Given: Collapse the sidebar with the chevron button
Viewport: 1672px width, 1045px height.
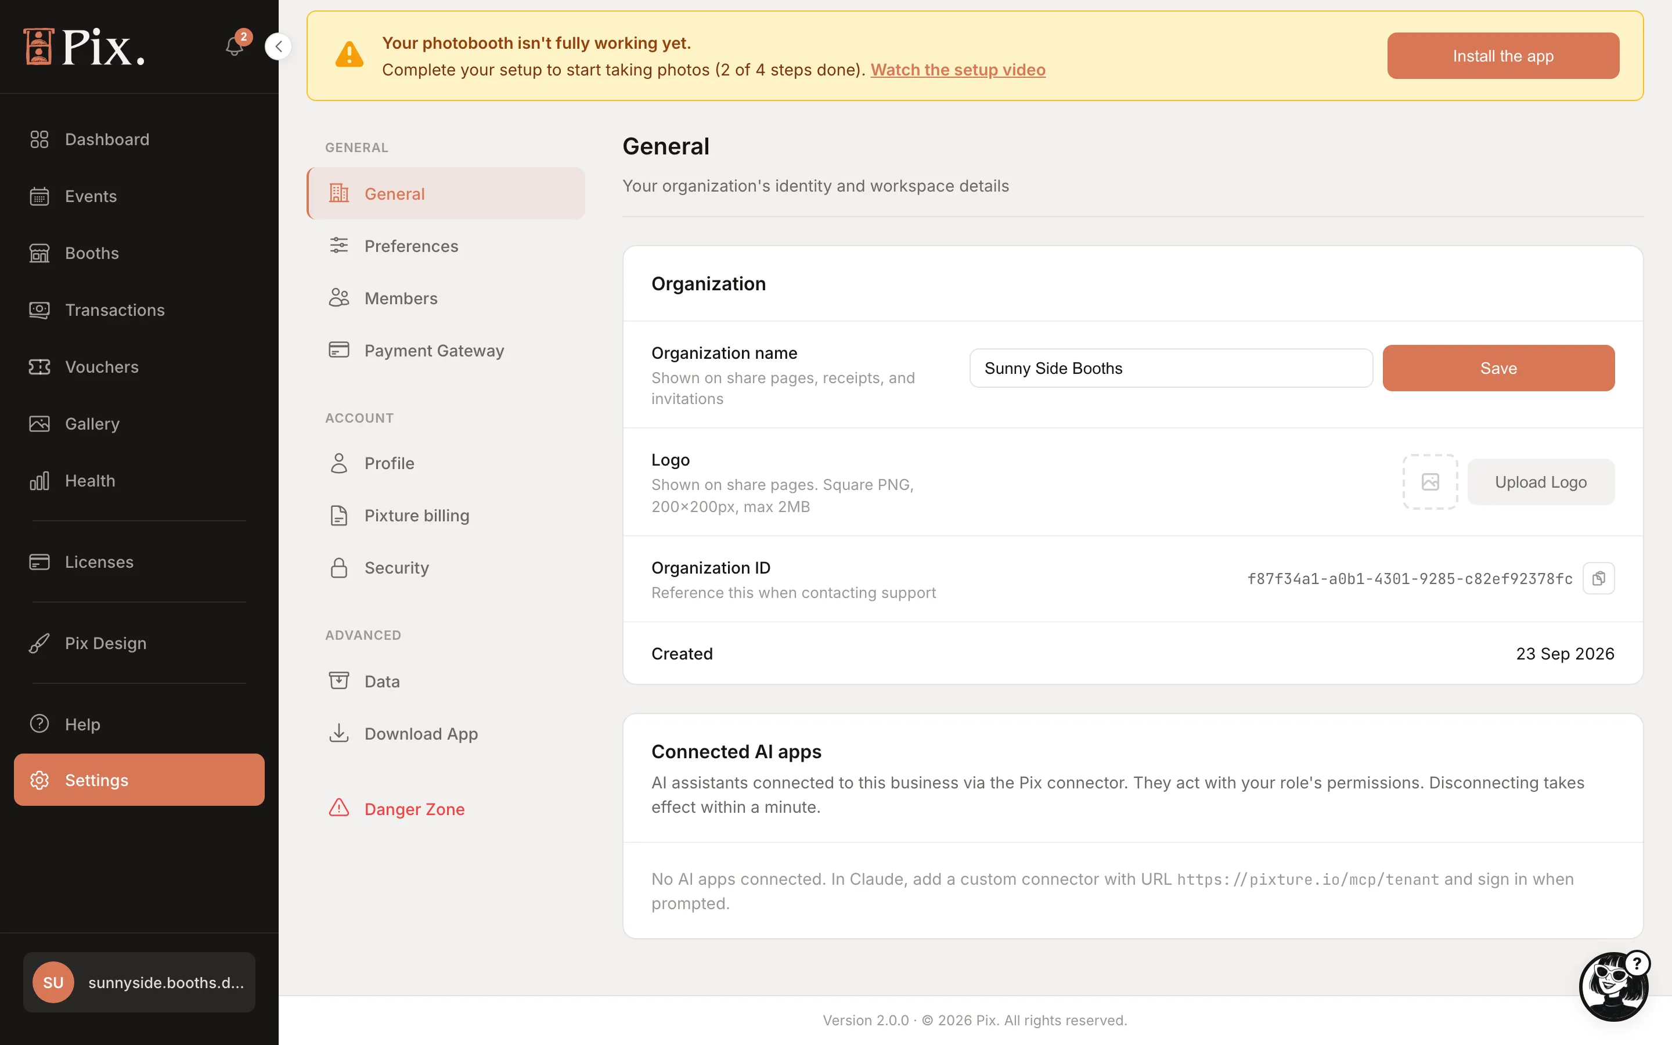Looking at the screenshot, I should 279,46.
